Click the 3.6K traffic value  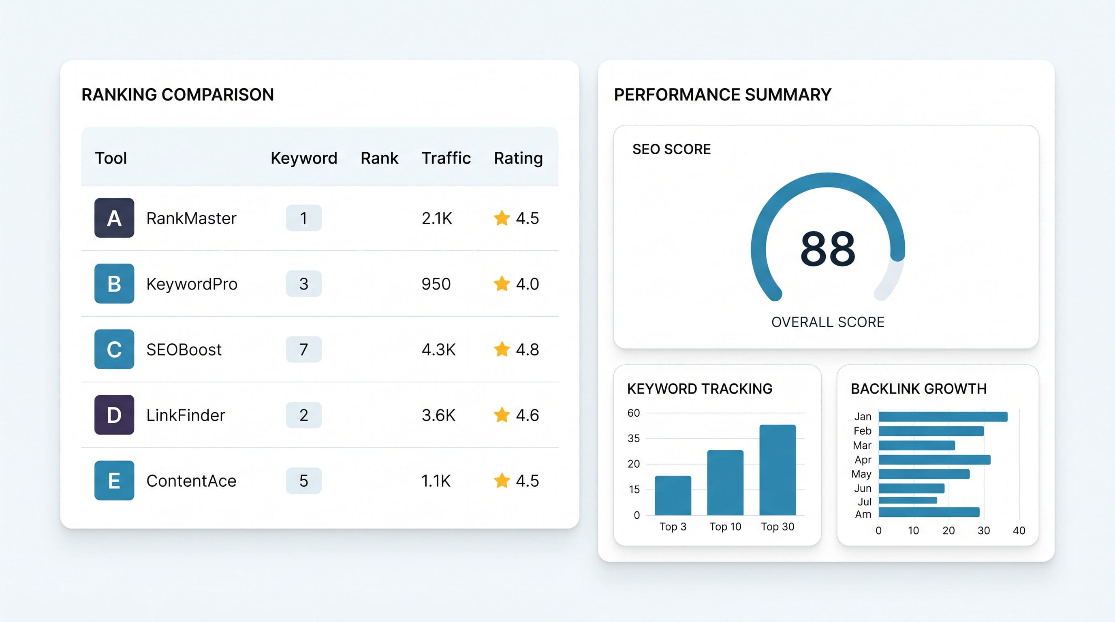coord(439,415)
